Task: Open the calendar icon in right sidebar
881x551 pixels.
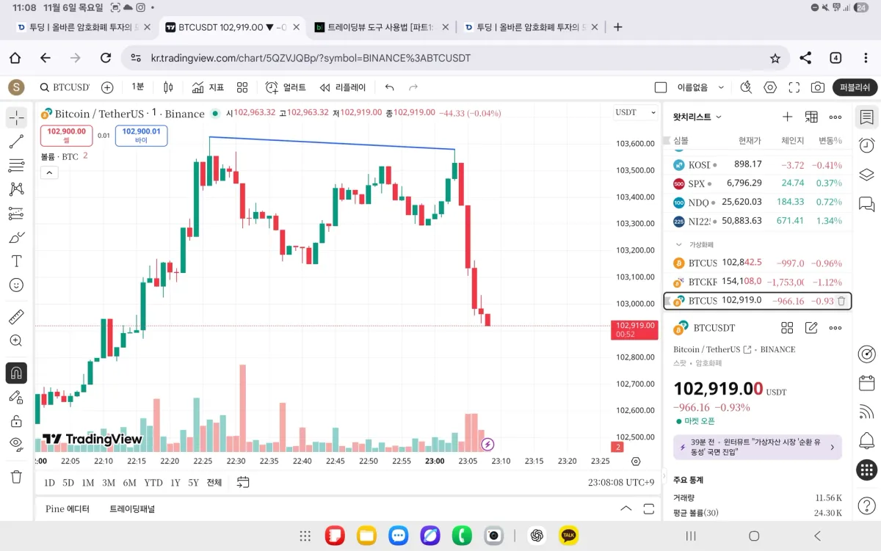Action: pos(866,382)
